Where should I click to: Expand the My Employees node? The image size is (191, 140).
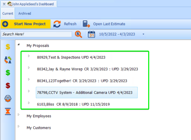(19, 115)
